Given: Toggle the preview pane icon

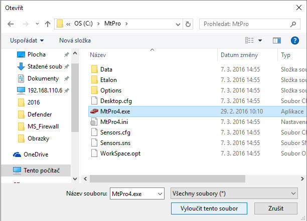Looking at the screenshot, I should coord(277,40).
